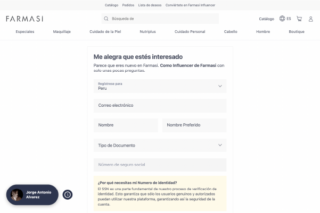Open the Cuidado de la Piel menu
The width and height of the screenshot is (320, 213).
pyautogui.click(x=105, y=32)
